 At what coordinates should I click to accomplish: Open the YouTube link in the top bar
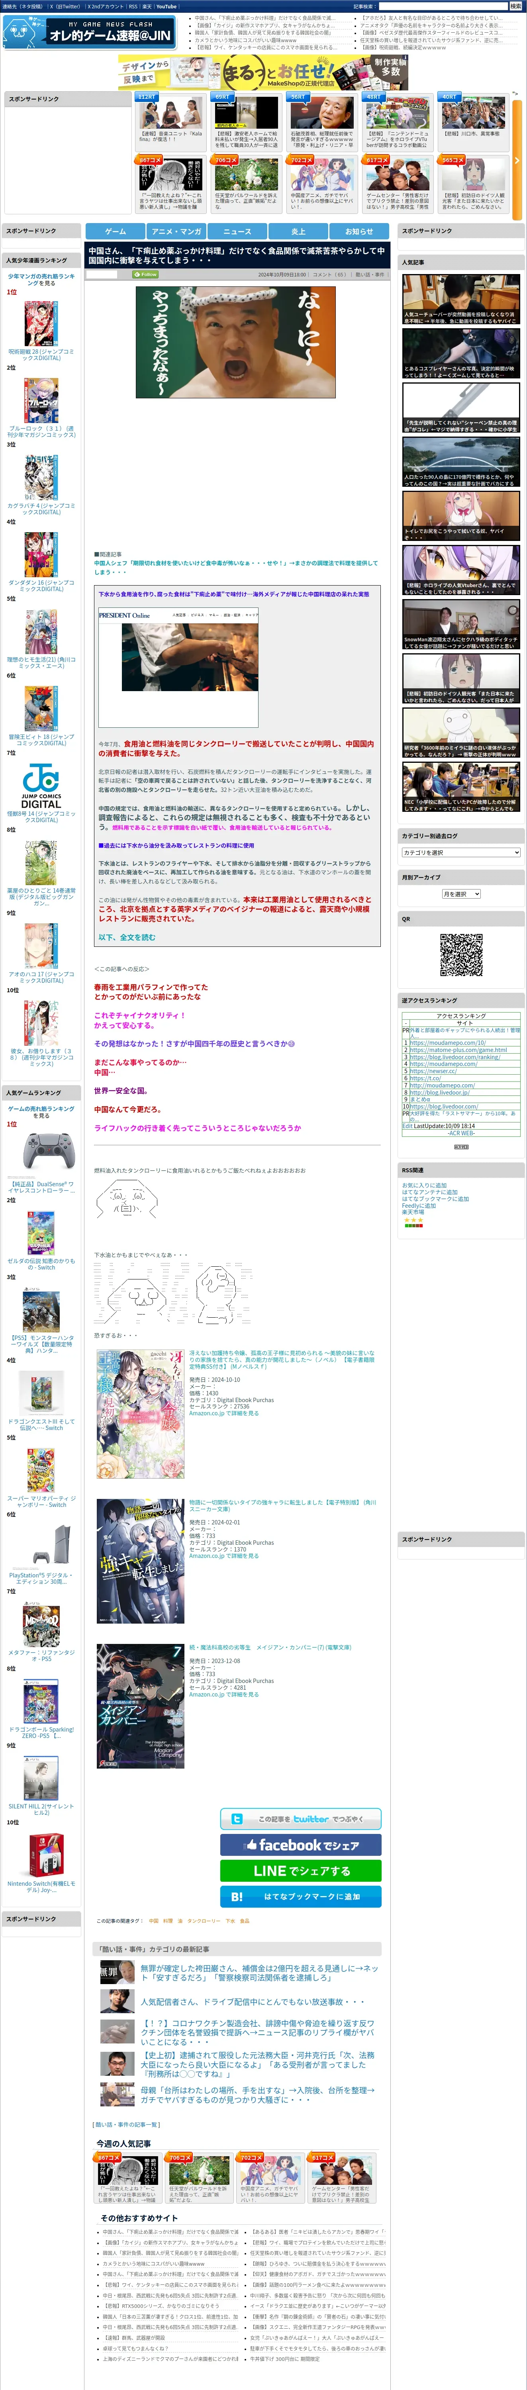tap(166, 6)
